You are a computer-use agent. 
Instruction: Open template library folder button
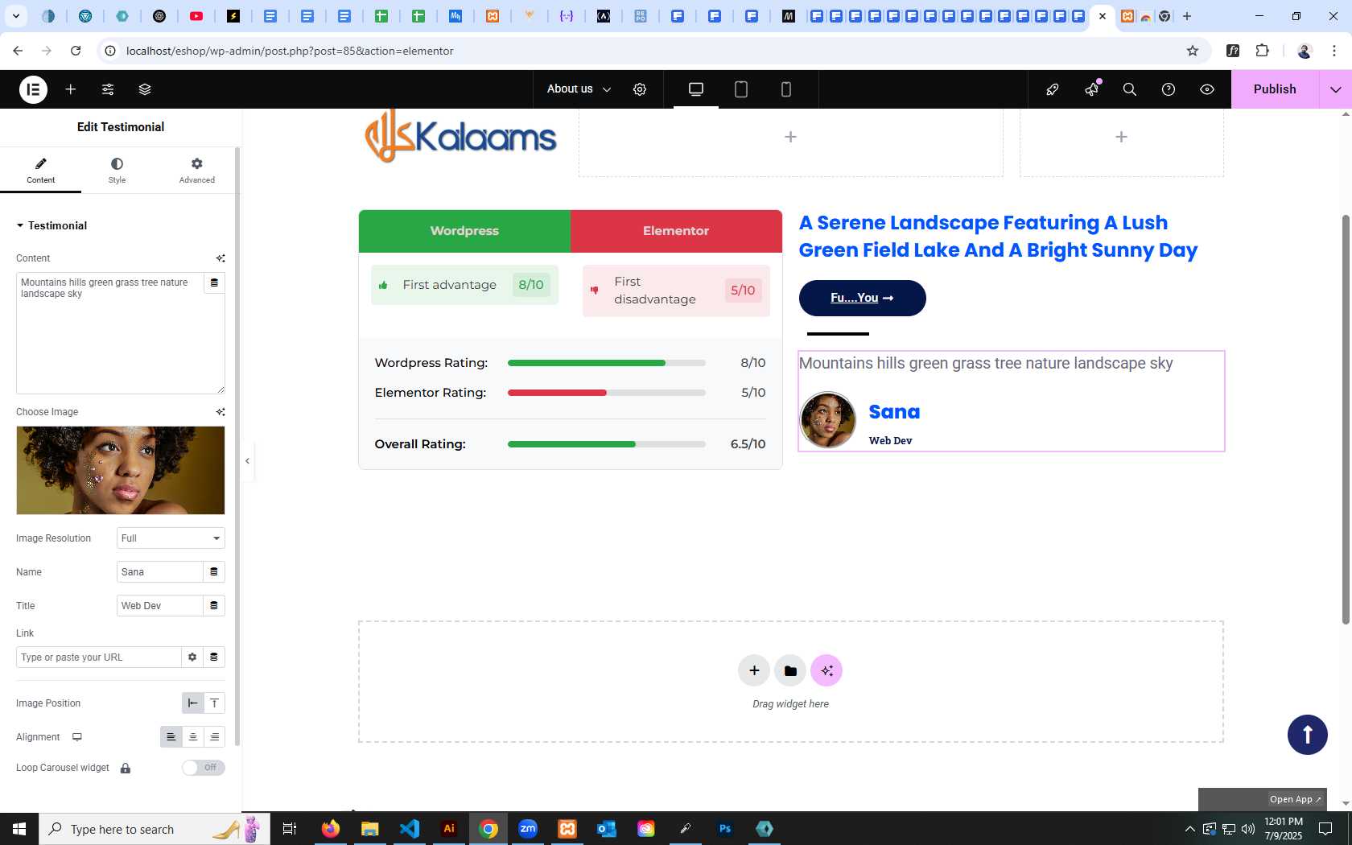point(790,670)
